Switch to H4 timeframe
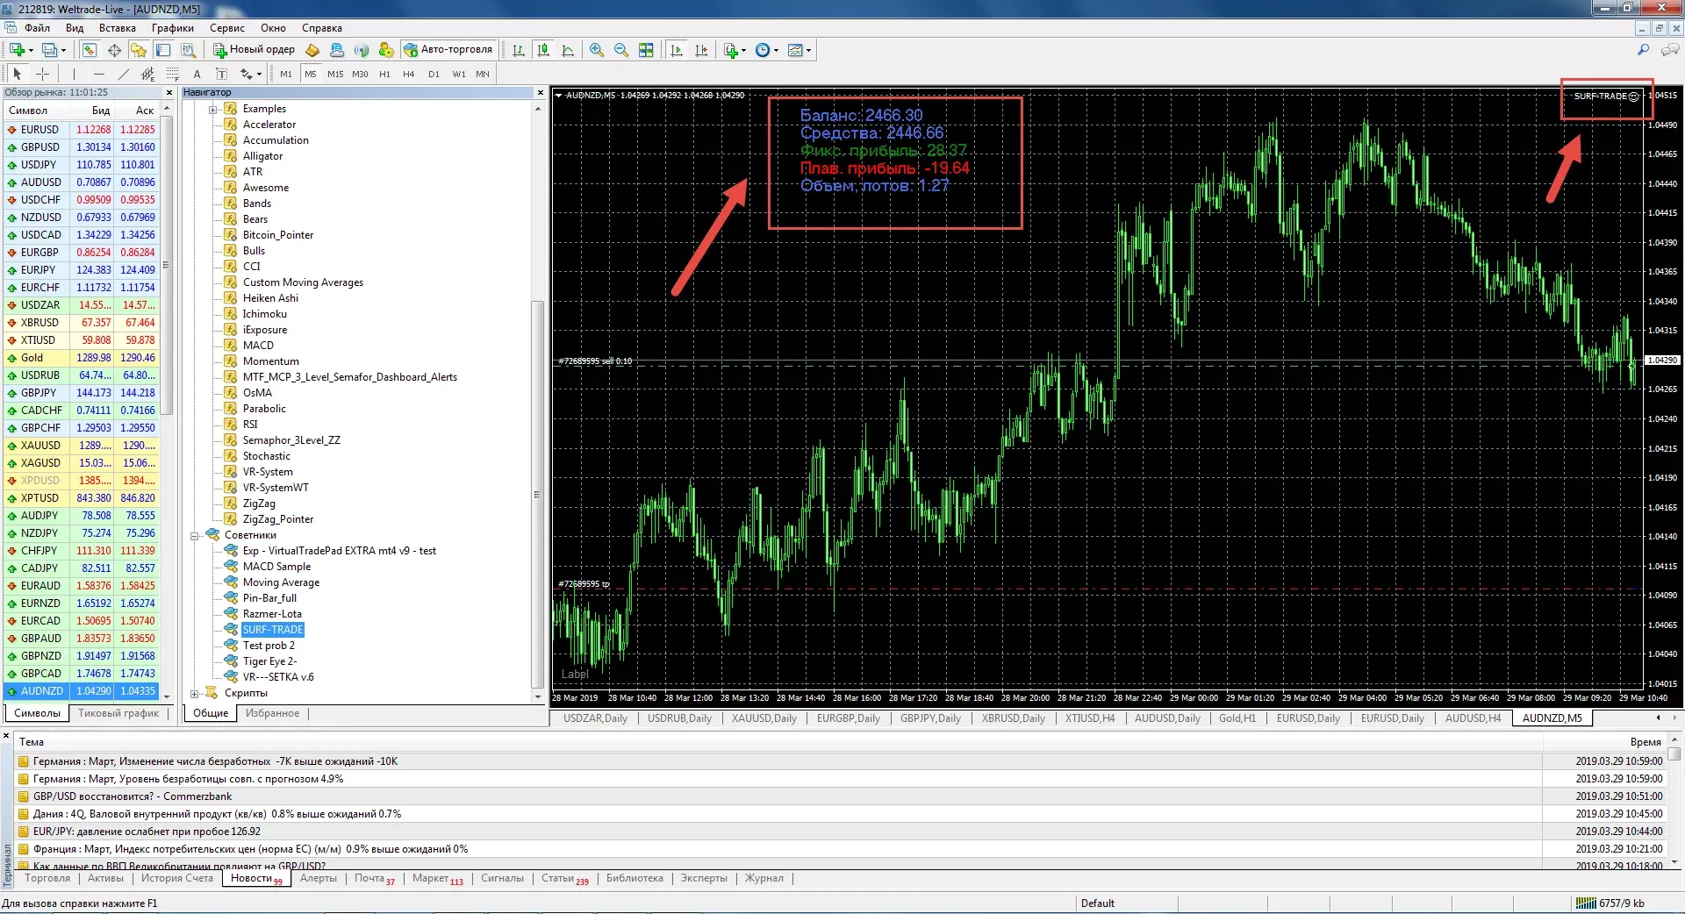Viewport: 1685px width, 914px height. pos(409,74)
